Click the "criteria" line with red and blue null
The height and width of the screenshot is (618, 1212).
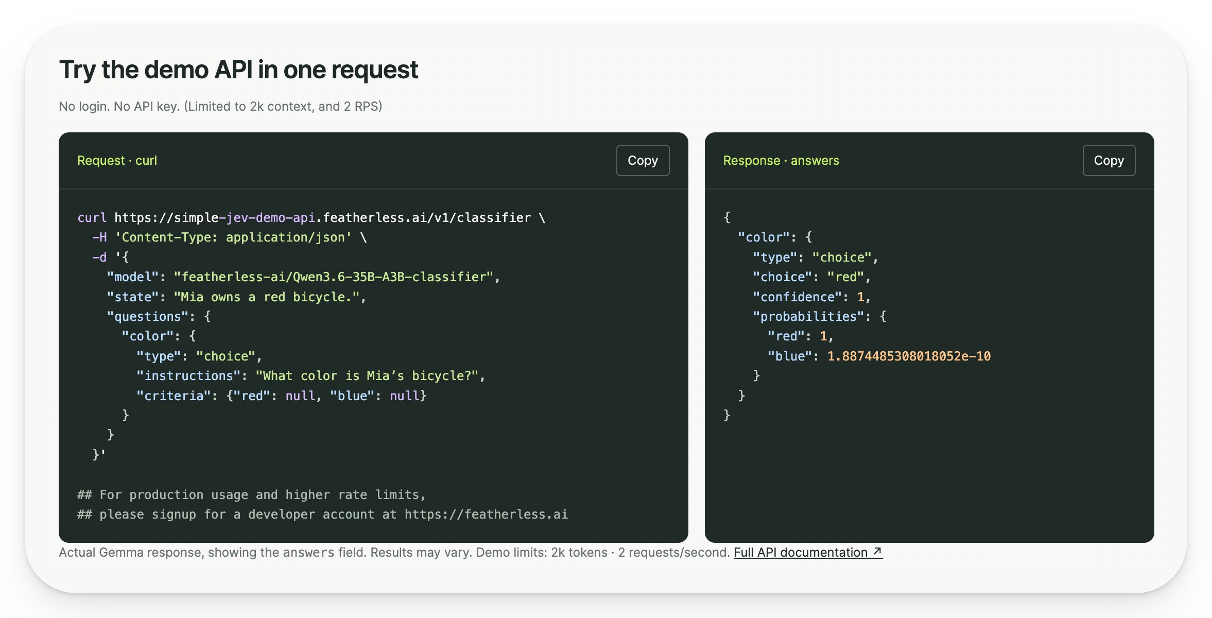[281, 396]
